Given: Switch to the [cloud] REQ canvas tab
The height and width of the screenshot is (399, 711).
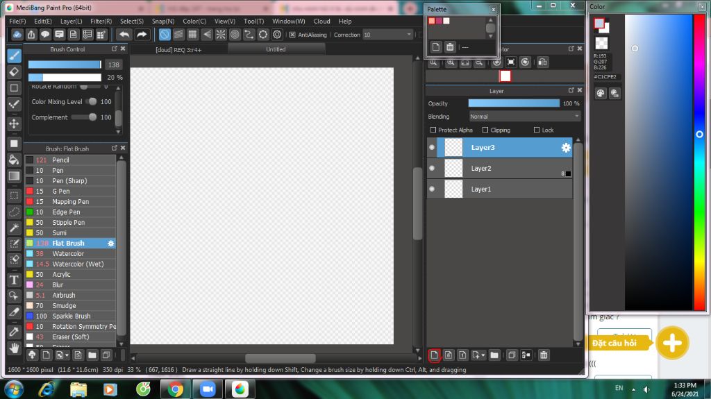Looking at the screenshot, I should 178,49.
